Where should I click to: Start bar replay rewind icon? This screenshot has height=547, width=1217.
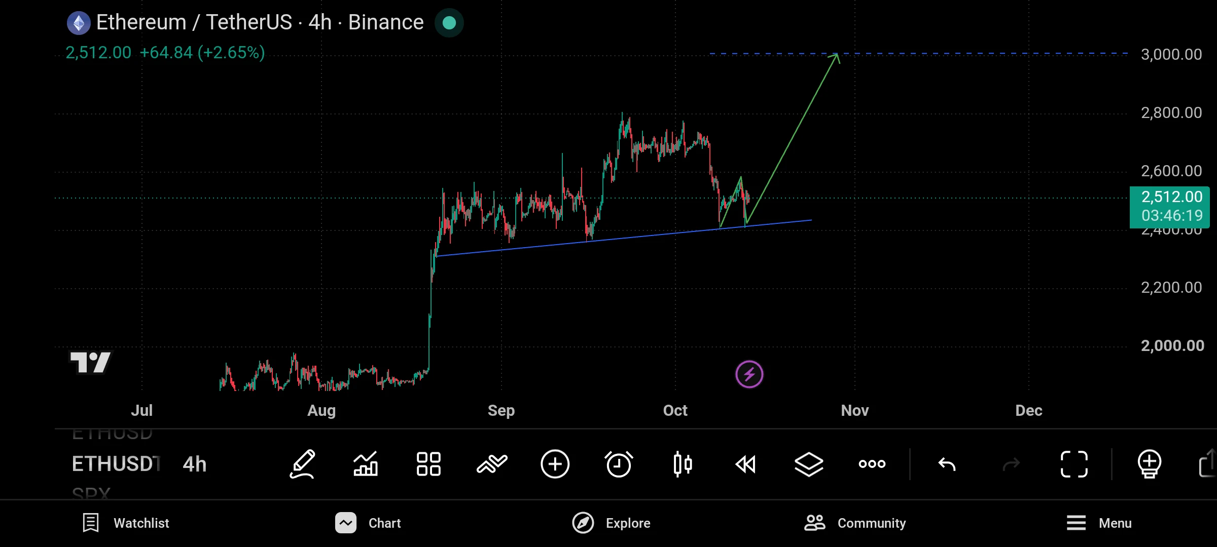coord(745,464)
